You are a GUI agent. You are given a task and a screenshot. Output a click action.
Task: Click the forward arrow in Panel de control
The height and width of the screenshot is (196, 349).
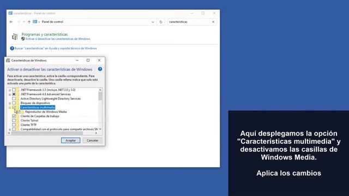[x=19, y=22]
